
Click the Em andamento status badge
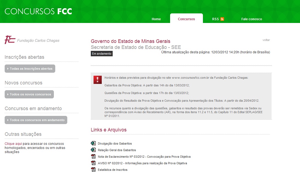[101, 54]
